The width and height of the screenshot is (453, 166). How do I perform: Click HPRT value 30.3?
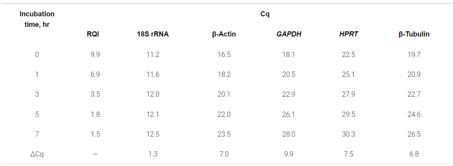(x=349, y=134)
